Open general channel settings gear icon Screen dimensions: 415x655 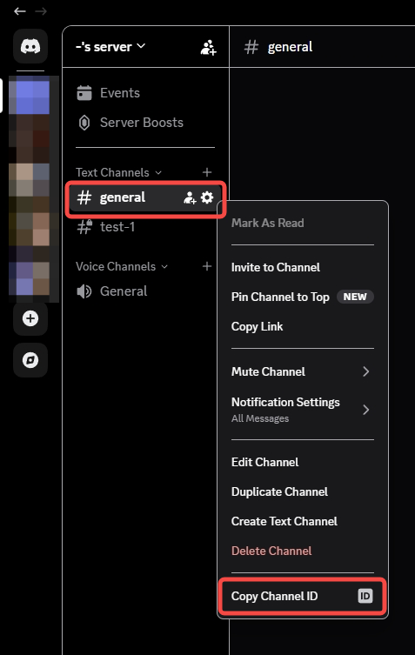coord(207,197)
